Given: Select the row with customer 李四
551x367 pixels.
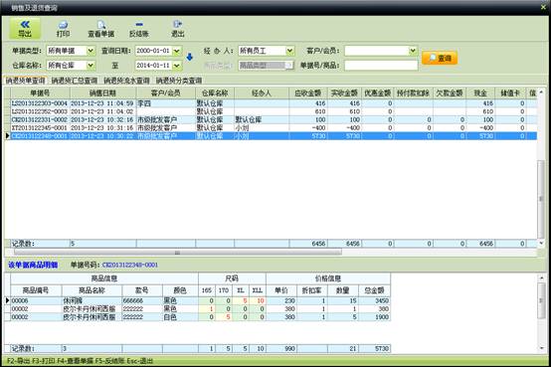Looking at the screenshot, I should [x=270, y=103].
